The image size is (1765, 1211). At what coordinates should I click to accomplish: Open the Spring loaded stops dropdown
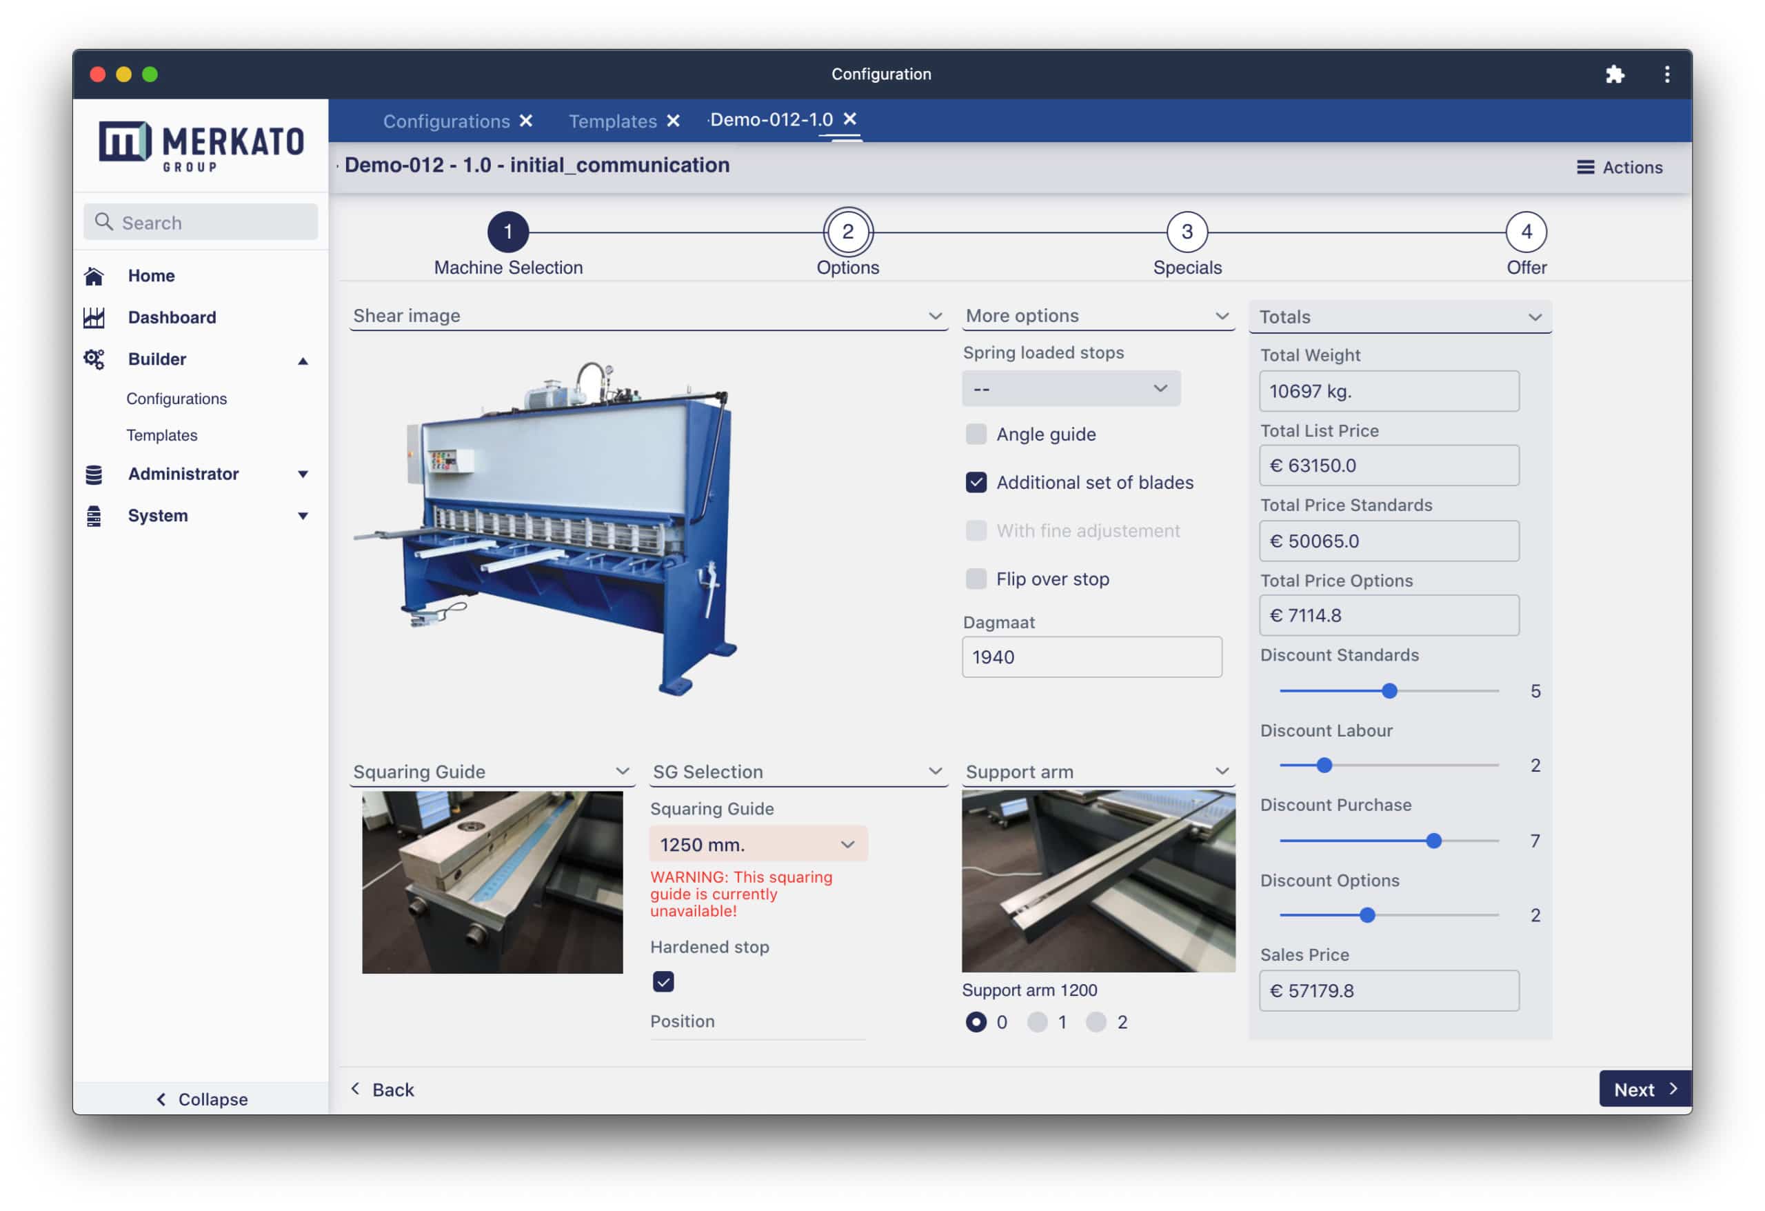pyautogui.click(x=1071, y=389)
